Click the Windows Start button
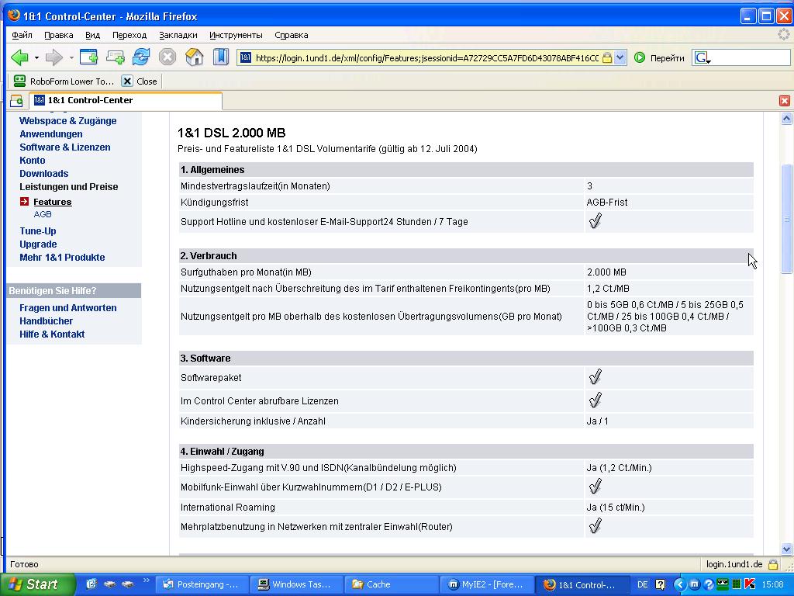 (x=37, y=584)
